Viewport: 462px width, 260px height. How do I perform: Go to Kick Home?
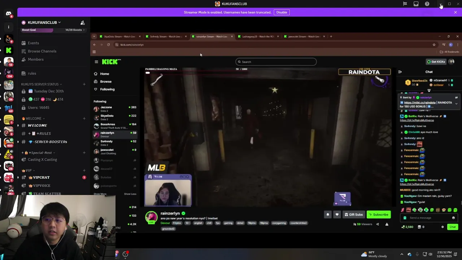tap(101, 74)
